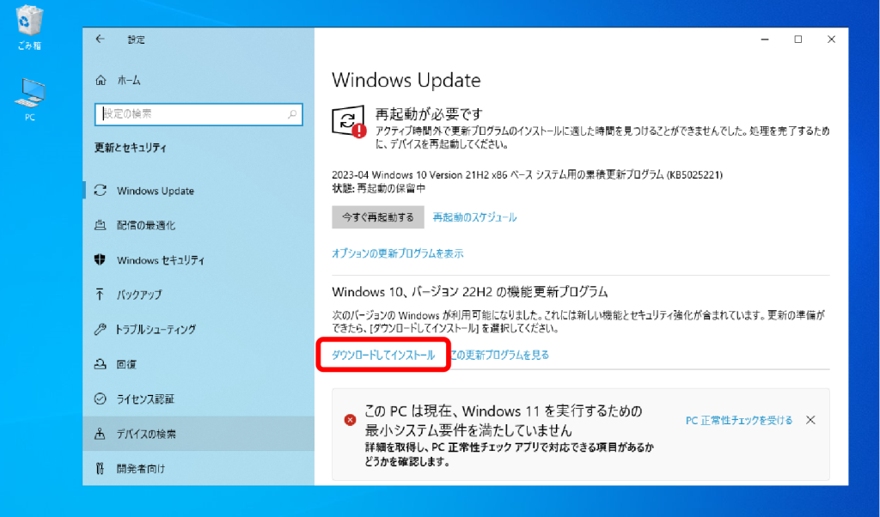Open the ホーム home icon

point(100,80)
